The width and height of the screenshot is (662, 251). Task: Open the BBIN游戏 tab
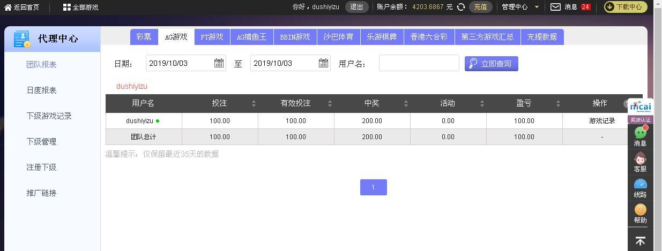coord(295,37)
